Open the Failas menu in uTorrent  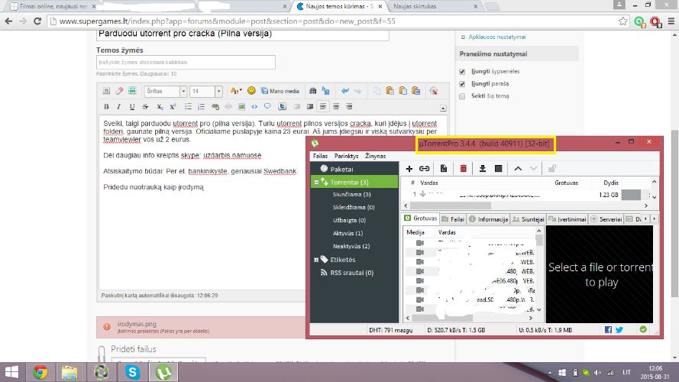pyautogui.click(x=320, y=156)
